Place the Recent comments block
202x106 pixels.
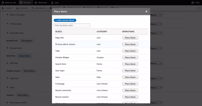[x=130, y=90]
